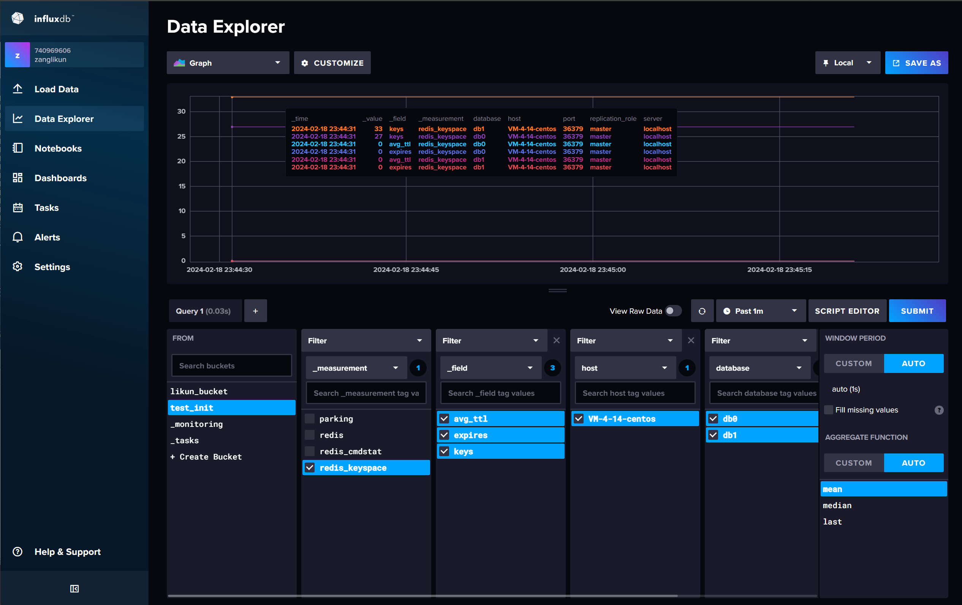Collapse the sidebar navigation

pos(74,588)
